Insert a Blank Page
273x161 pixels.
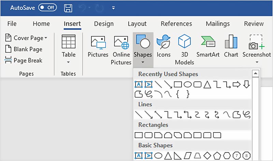click(x=24, y=49)
